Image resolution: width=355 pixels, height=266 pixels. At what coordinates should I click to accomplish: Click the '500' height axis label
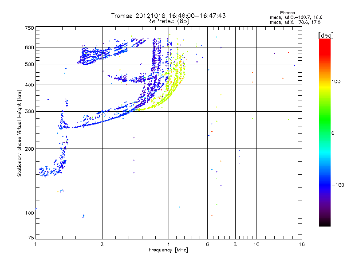click(29, 64)
